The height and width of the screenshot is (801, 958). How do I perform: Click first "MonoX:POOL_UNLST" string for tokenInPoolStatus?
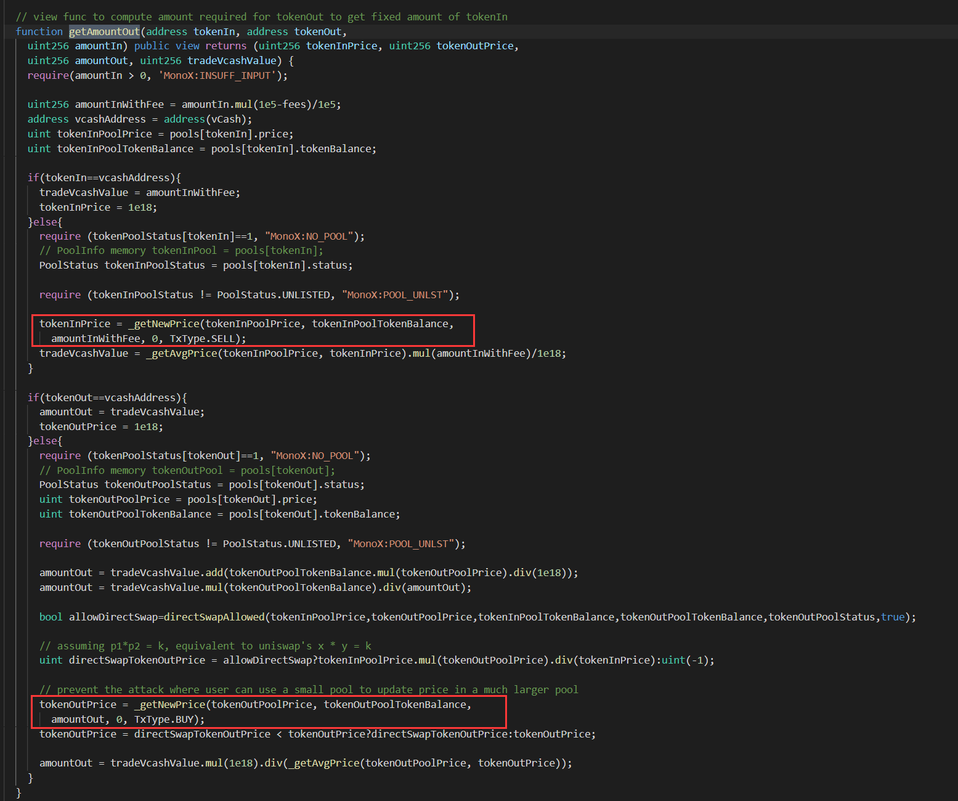(395, 295)
